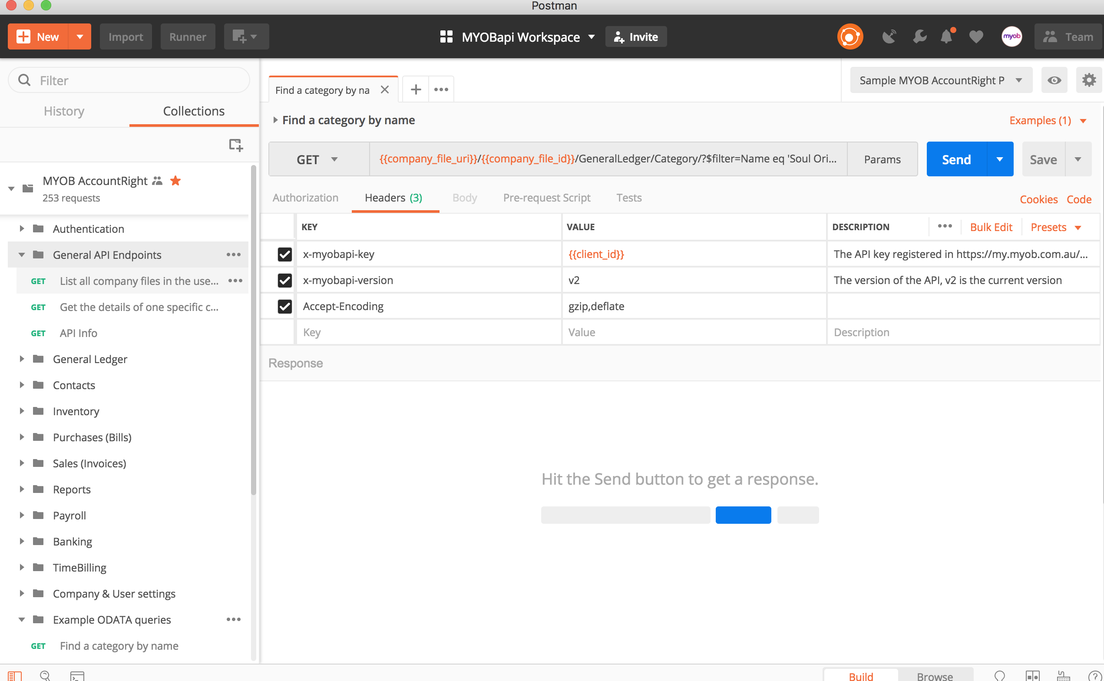Toggle sidebar icon in status bar
The height and width of the screenshot is (681, 1104).
pos(14,676)
